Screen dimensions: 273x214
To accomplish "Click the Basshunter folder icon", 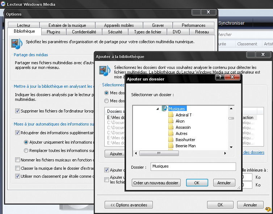I will click(x=171, y=140).
